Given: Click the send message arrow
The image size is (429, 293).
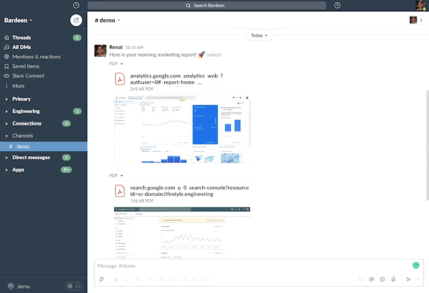Looking at the screenshot, I should coord(409,279).
